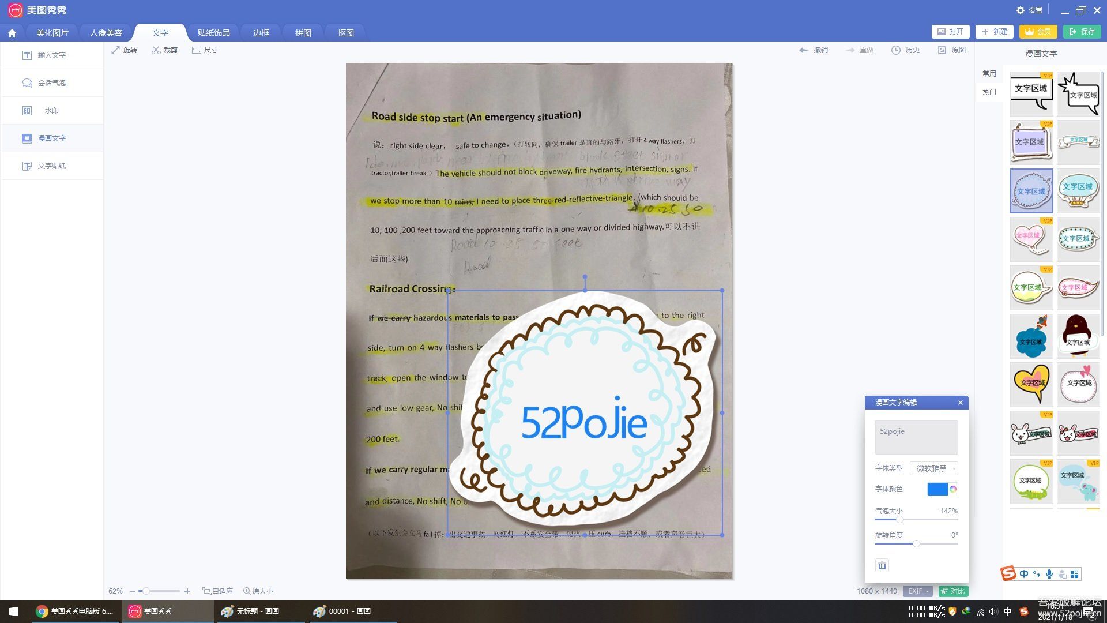Switch to the 抠图 tab
The image size is (1107, 623).
pos(346,33)
